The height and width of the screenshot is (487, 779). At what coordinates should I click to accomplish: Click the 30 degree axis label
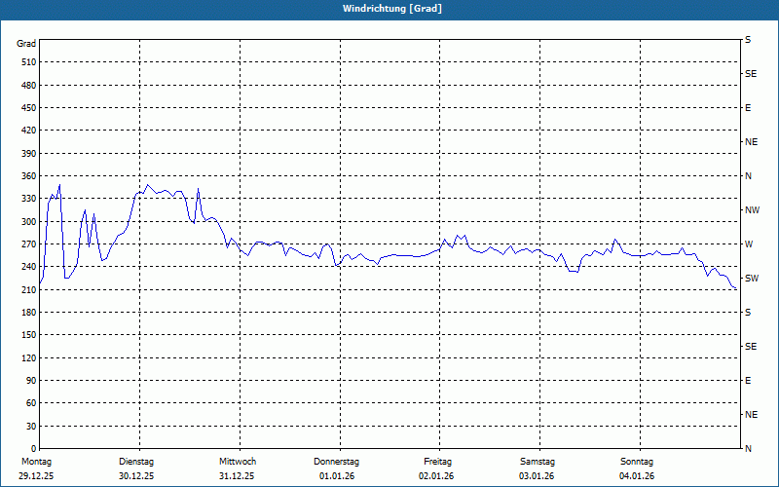point(31,426)
